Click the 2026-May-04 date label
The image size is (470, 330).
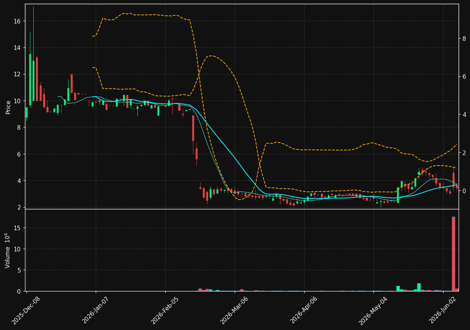(x=374, y=311)
